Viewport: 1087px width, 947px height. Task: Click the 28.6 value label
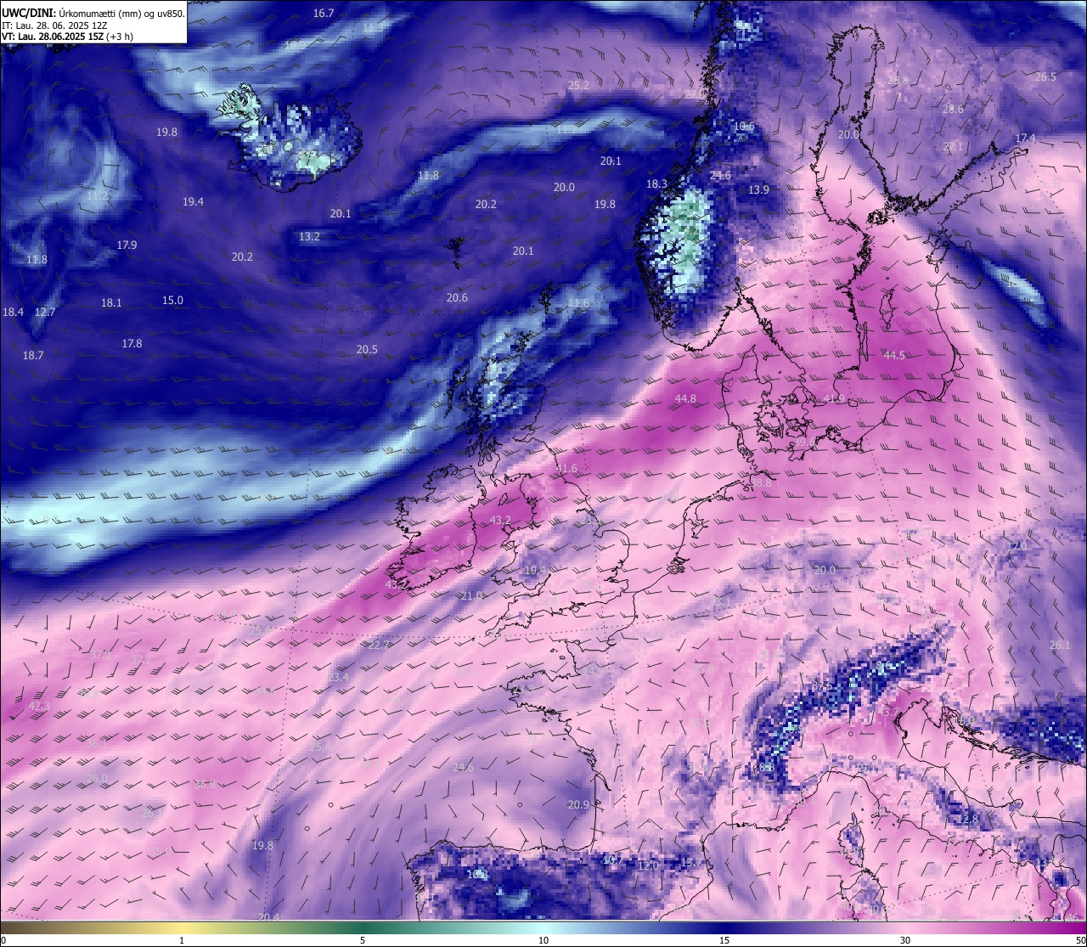953,109
